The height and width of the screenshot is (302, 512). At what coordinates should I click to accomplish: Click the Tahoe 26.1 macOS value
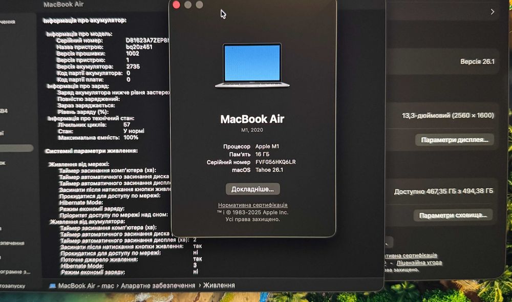[269, 170]
